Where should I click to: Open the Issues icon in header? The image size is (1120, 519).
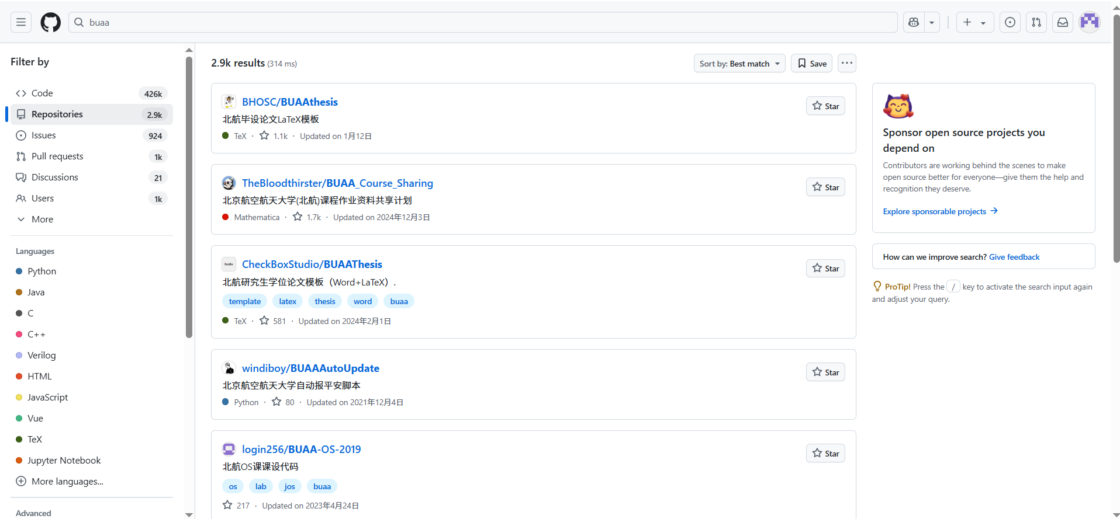pos(1010,22)
